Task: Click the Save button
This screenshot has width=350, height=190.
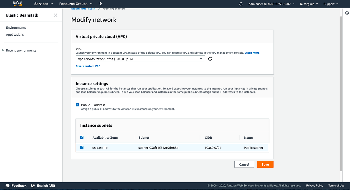Action: [265, 164]
